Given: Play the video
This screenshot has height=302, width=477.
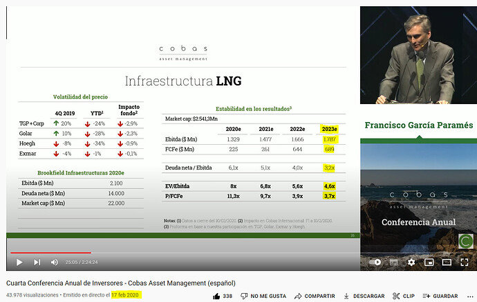Looking at the screenshot, I should pos(19,262).
